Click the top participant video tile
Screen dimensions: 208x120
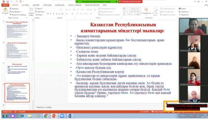[x=194, y=27]
